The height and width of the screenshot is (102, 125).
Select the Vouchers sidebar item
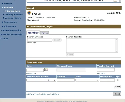pyautogui.click(x=9, y=8)
